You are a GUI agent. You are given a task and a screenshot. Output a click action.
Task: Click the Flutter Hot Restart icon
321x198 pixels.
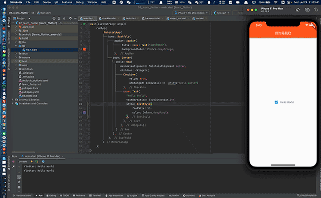[x=37, y=162]
